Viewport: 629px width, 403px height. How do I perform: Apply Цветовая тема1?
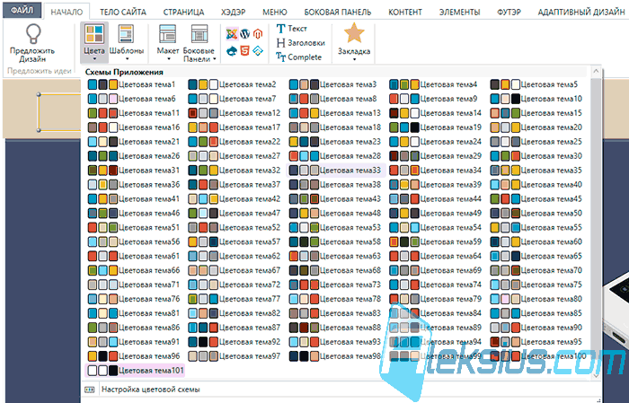(x=132, y=84)
